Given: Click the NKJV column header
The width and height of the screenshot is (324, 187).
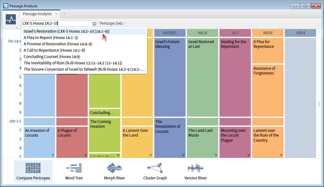Looking at the screenshot, I should [202, 33].
